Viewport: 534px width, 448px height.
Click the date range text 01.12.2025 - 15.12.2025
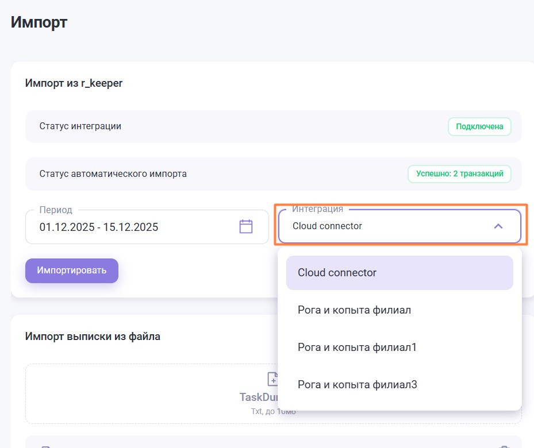99,227
